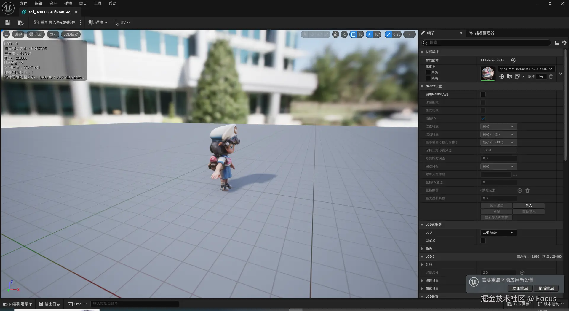Open the LOD Auto dropdown
569x311 pixels.
tap(499, 233)
